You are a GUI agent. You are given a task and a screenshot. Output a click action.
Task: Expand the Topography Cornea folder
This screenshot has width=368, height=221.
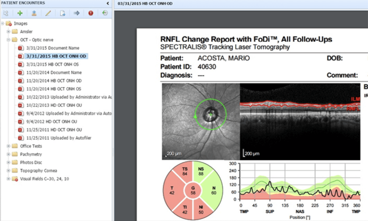[8, 171]
